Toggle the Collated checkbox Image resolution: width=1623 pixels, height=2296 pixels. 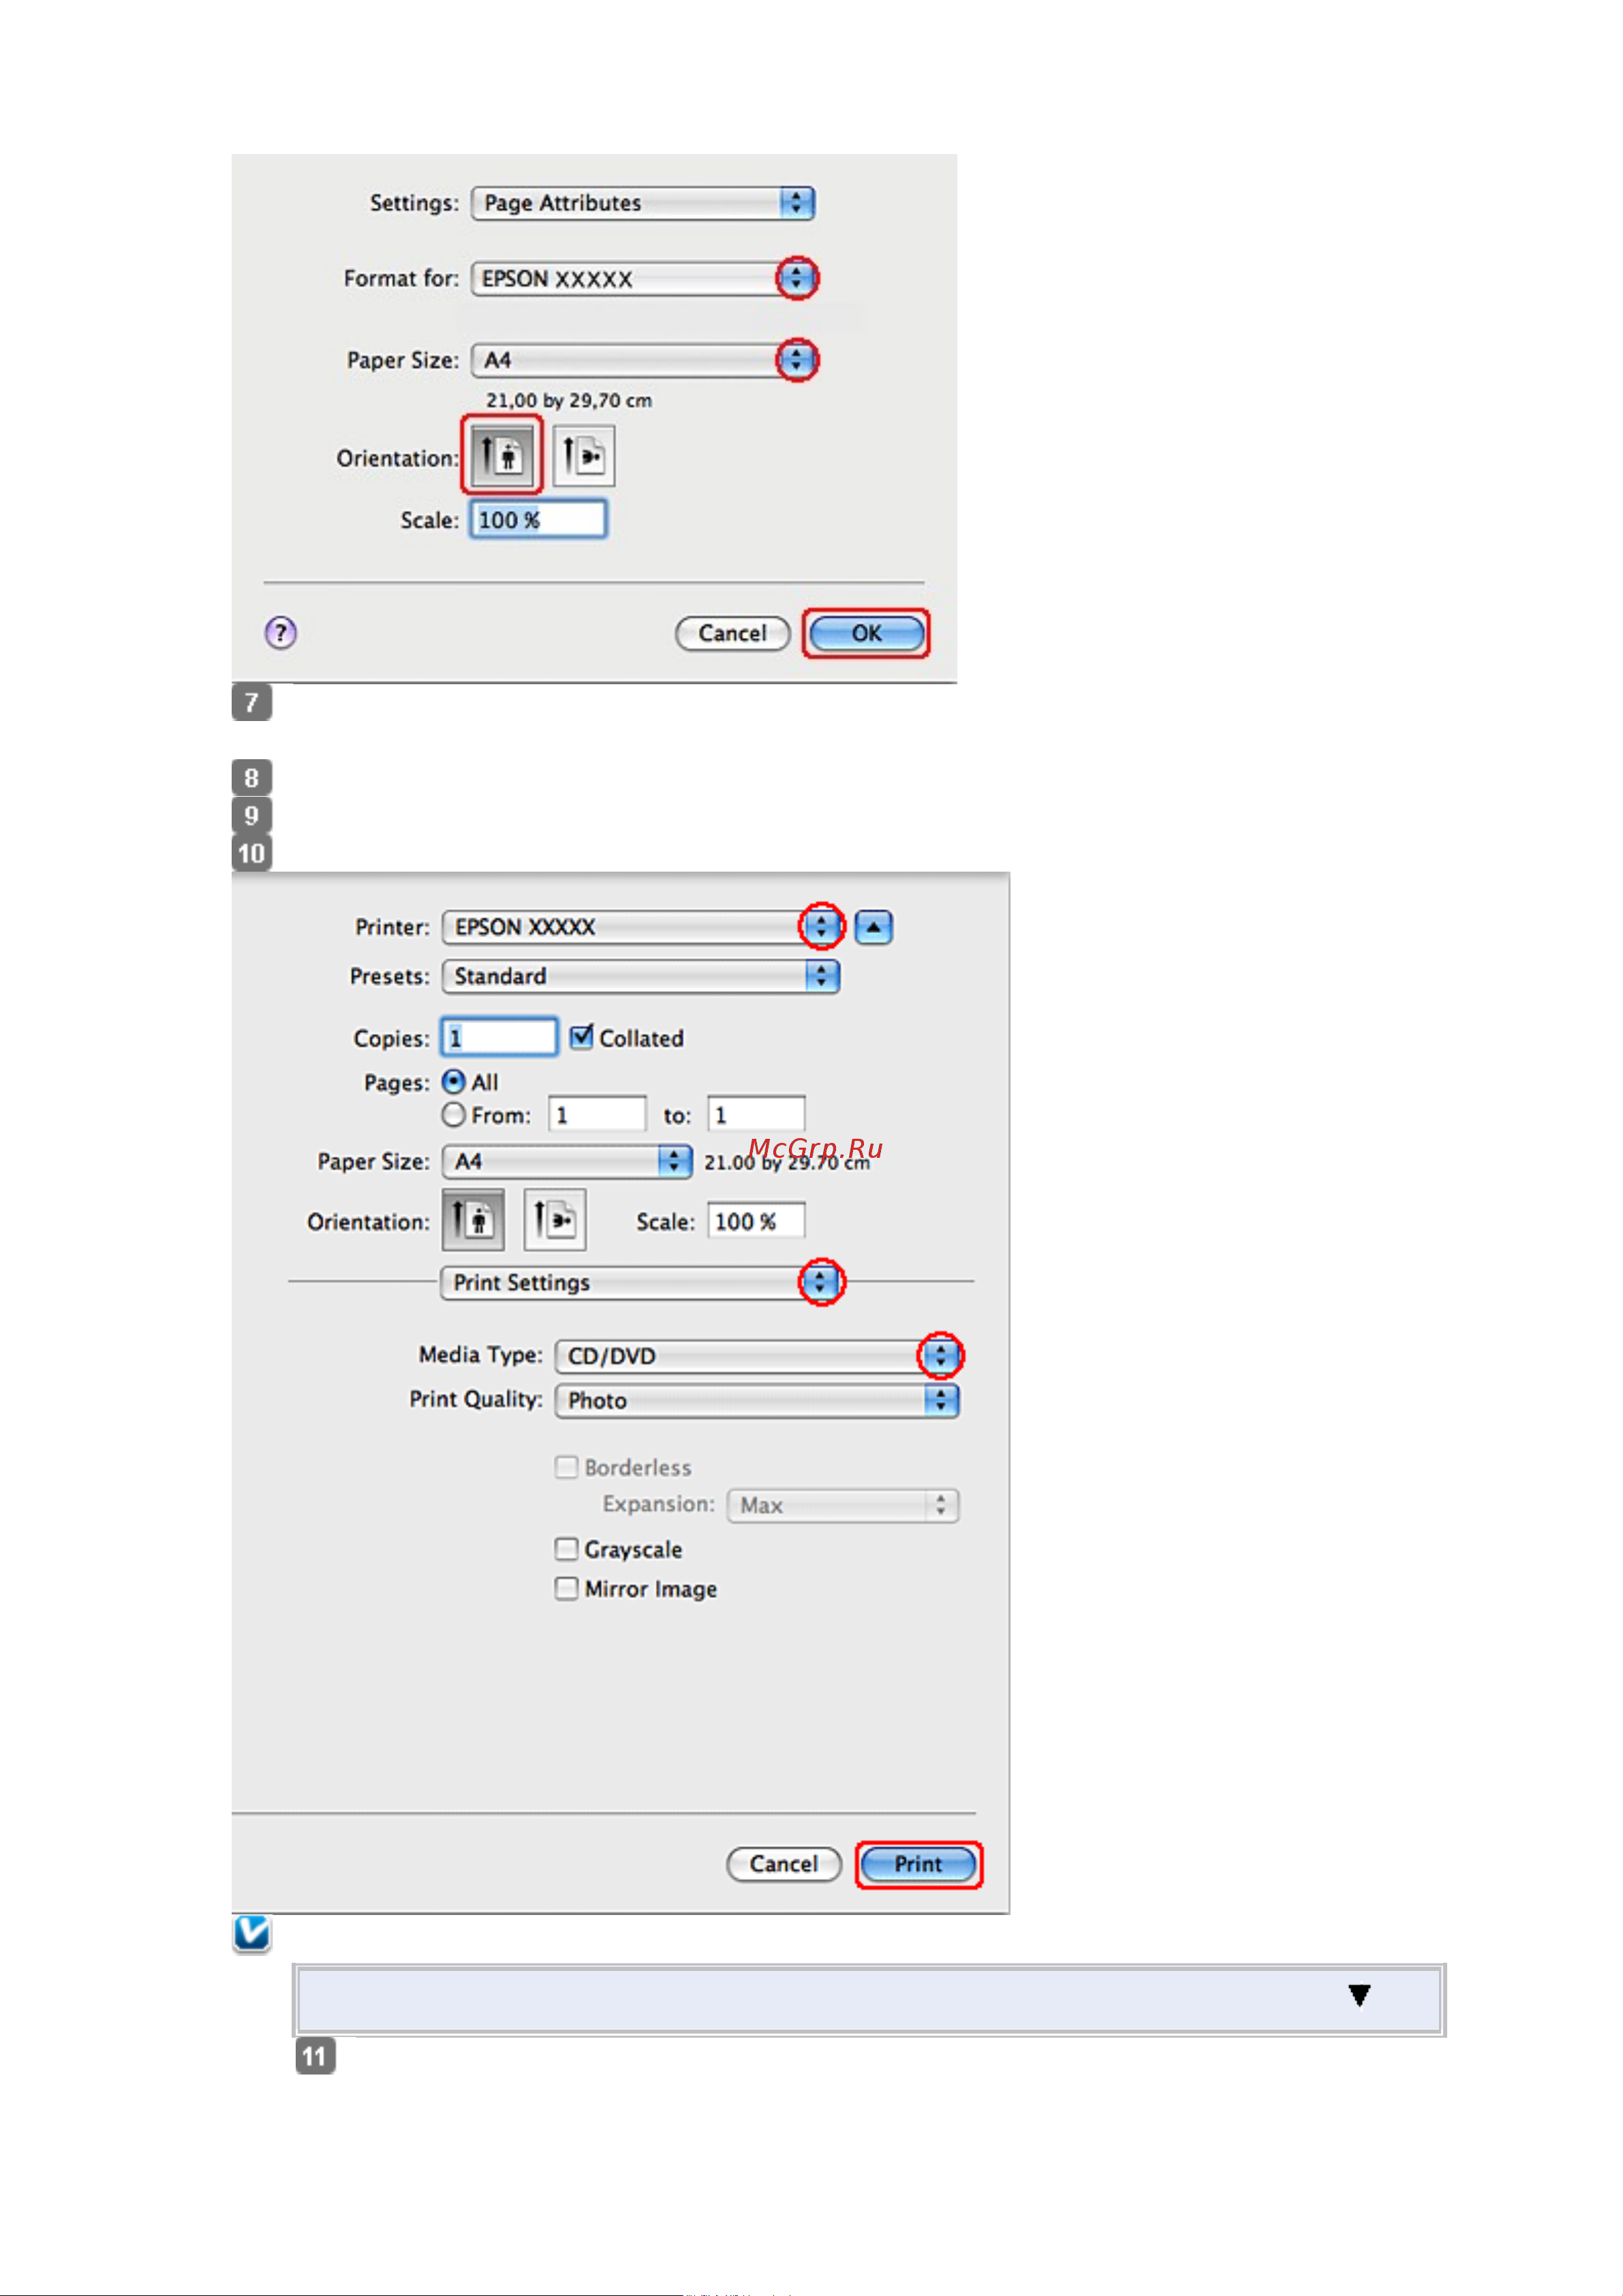(582, 1038)
